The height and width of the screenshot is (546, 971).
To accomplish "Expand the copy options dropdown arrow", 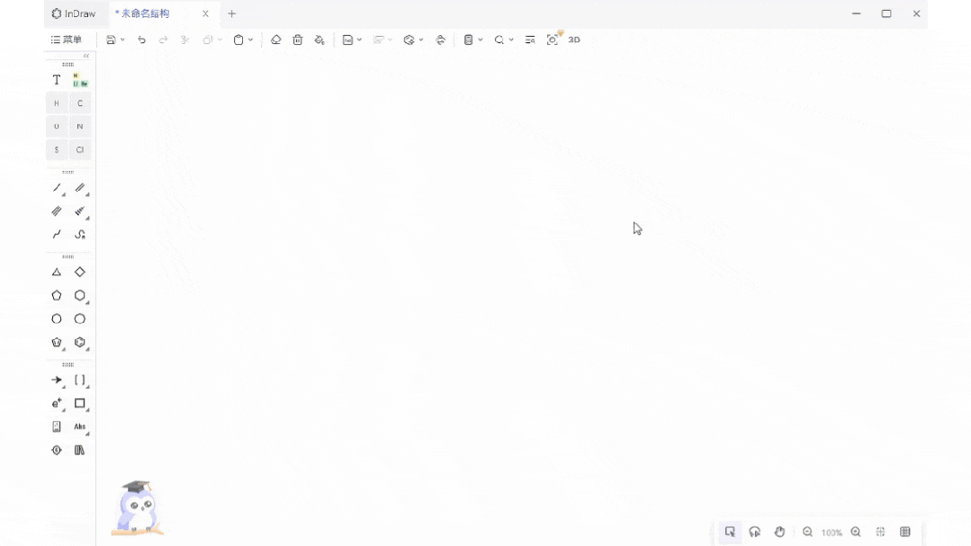I will (x=220, y=40).
